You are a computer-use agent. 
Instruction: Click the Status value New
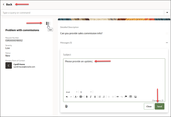point(8,56)
